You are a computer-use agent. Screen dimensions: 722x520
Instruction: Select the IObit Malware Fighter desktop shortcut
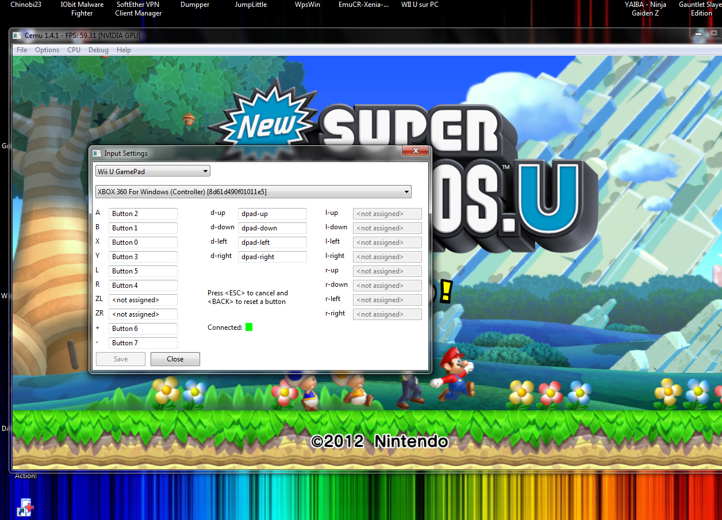coord(82,9)
